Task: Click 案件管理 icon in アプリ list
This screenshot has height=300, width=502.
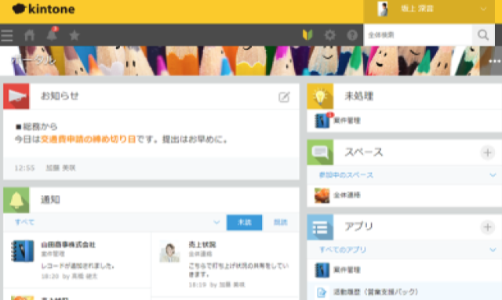Action: tap(322, 270)
